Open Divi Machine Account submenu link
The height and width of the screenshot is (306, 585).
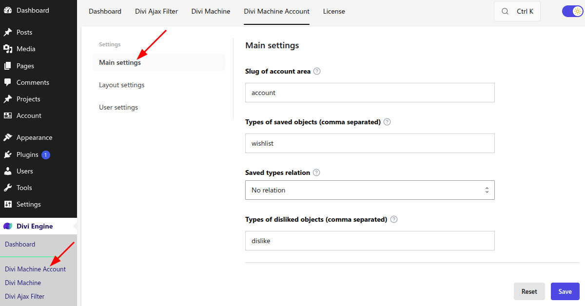36,269
